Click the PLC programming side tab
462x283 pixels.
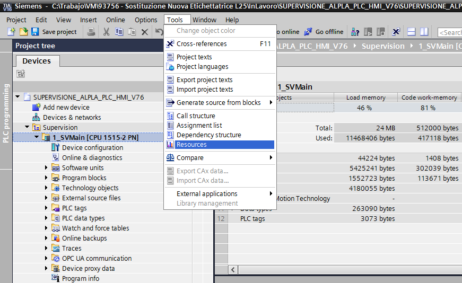tap(6, 113)
